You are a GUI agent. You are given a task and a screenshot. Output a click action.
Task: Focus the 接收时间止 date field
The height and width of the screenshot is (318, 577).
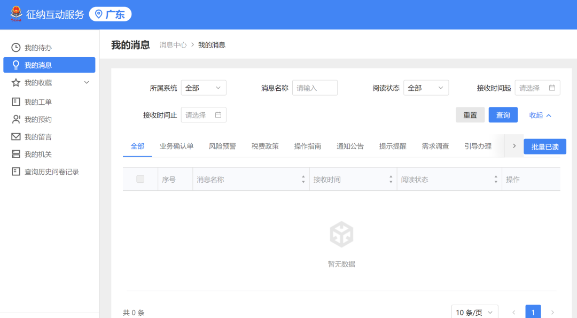coord(204,115)
